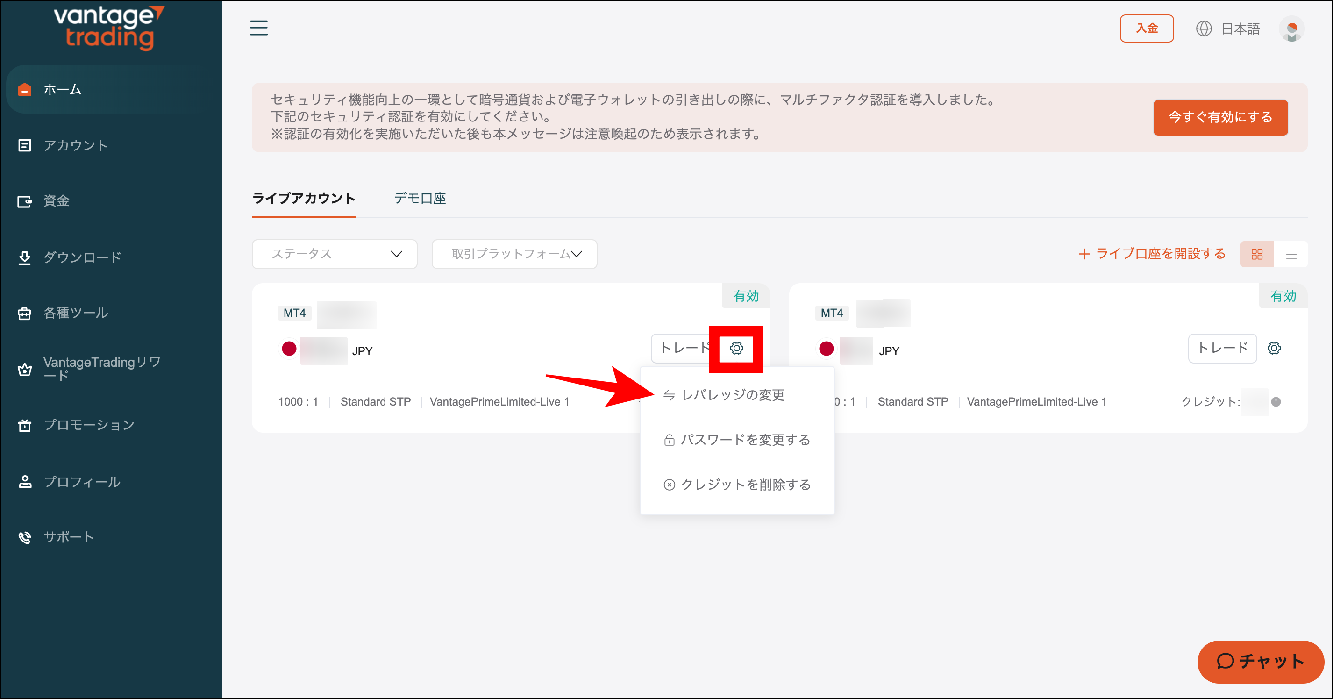Expand the ステータス dropdown
Image resolution: width=1333 pixels, height=699 pixels.
334,254
